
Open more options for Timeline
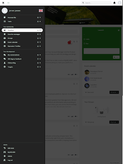click(x=40, y=30)
